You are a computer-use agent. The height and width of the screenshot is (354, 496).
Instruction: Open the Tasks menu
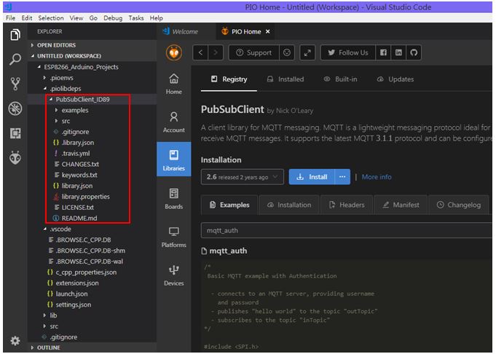click(x=136, y=18)
